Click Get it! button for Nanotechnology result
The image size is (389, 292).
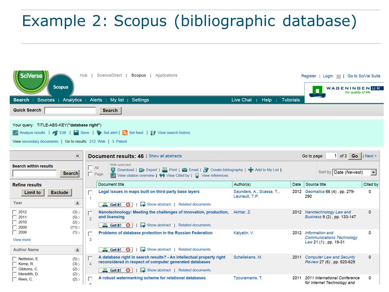[115, 225]
